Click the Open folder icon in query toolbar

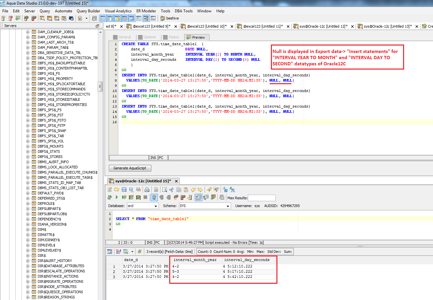click(117, 189)
